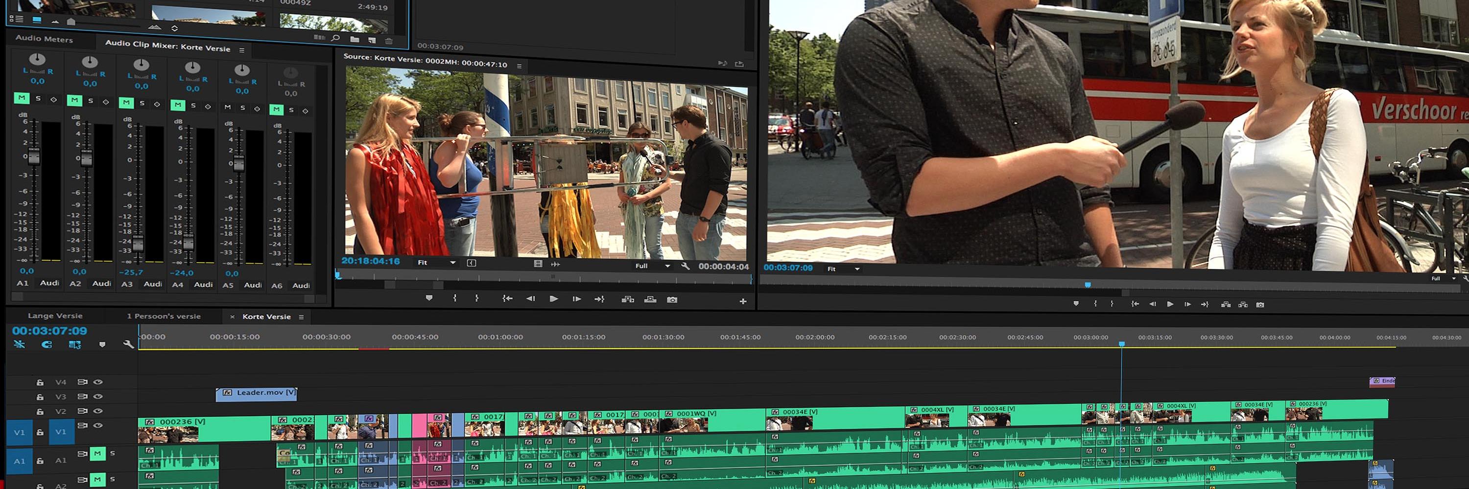Open the Source monitor panel menu
Image resolution: width=1469 pixels, height=489 pixels.
coord(519,66)
